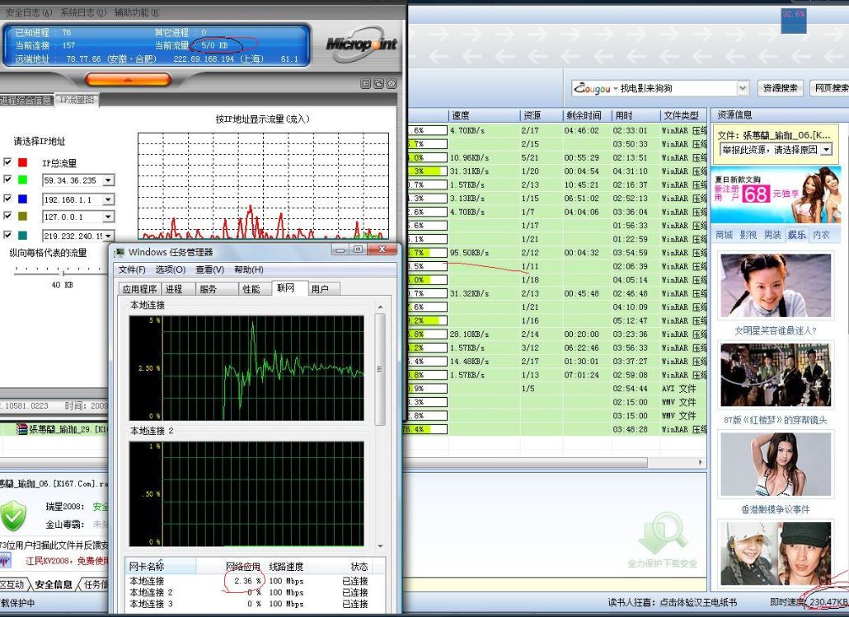
Task: Toggle checkbox for IP 59.34.36.235
Action: click(x=7, y=180)
